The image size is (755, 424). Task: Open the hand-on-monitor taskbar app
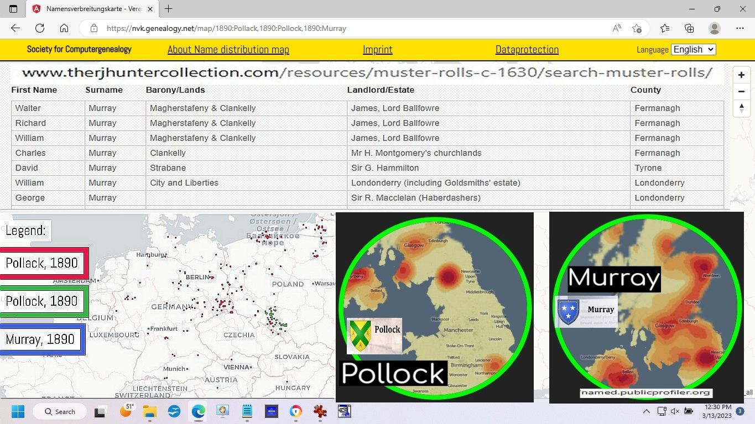tap(223, 411)
